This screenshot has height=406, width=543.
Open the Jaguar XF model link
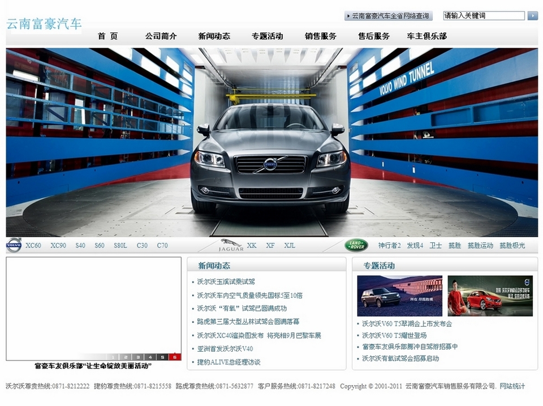270,246
